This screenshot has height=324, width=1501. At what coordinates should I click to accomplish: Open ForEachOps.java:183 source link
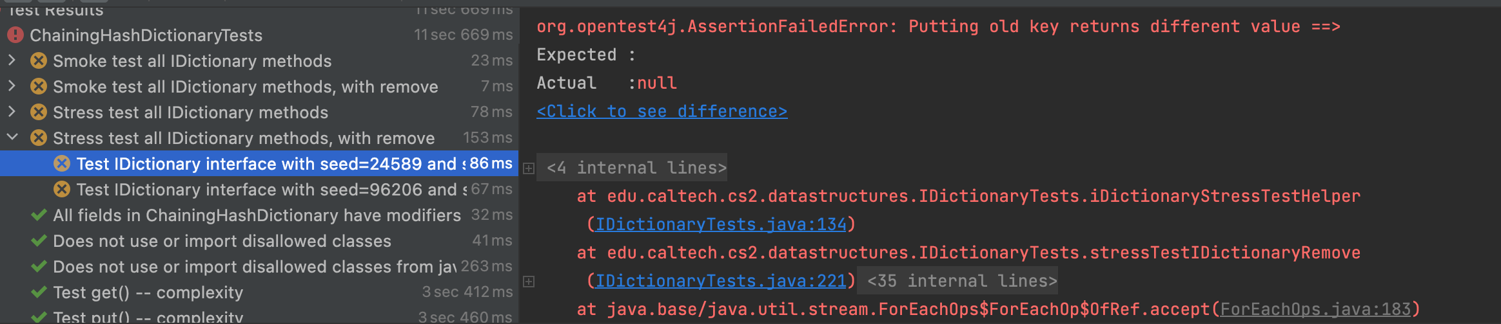(1315, 309)
